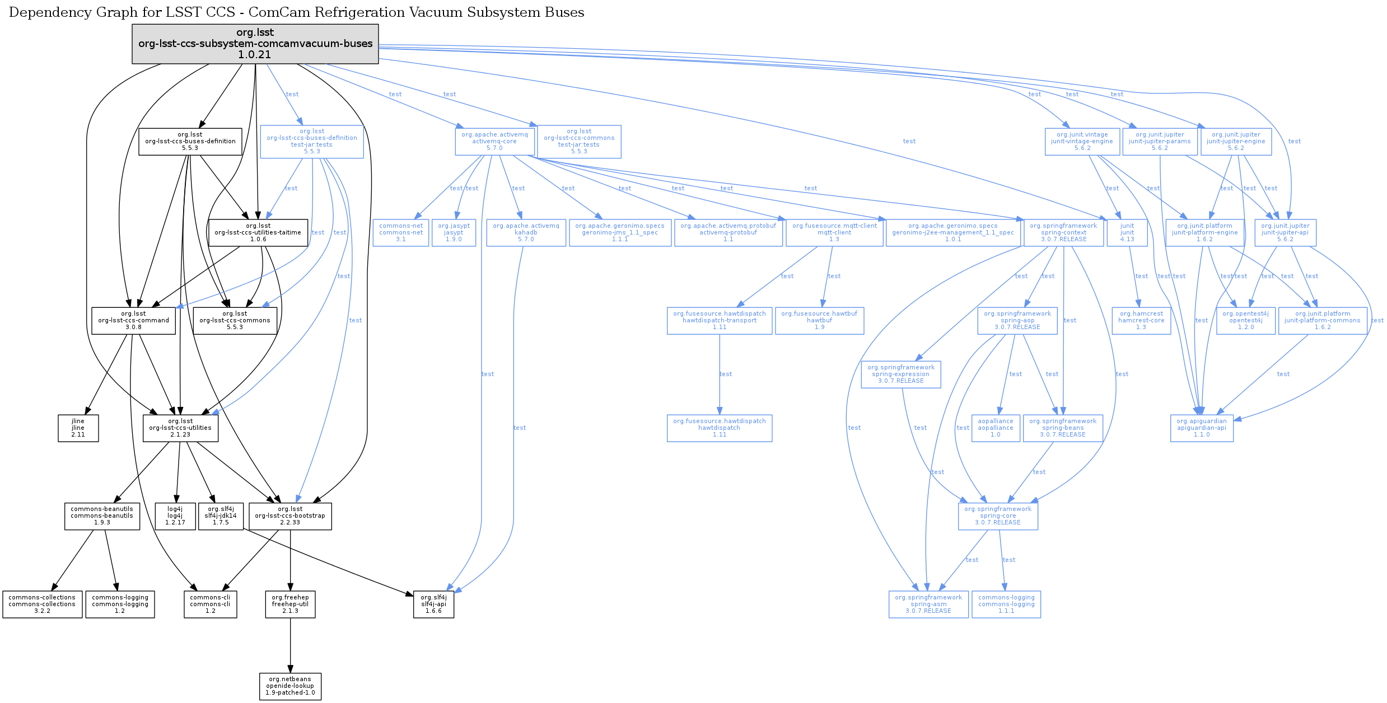Select the org-lsst-ccs-command 3.0.8 node

pyautogui.click(x=133, y=321)
